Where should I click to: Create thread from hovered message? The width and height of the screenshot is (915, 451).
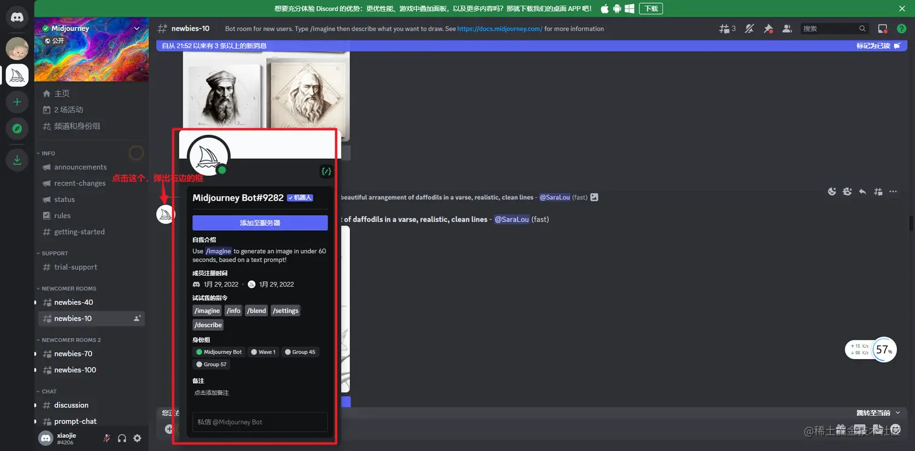click(x=878, y=192)
